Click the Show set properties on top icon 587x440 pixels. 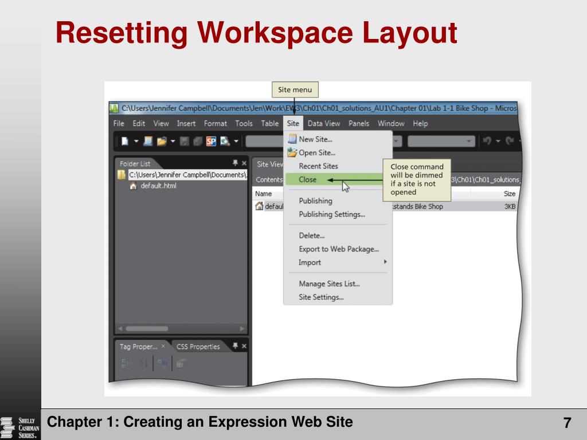(162, 363)
